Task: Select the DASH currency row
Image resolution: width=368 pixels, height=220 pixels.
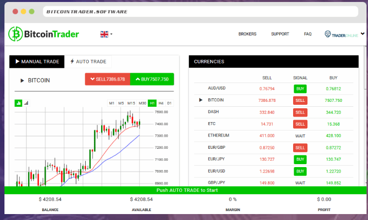Action: pos(274,112)
